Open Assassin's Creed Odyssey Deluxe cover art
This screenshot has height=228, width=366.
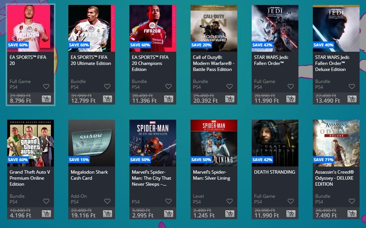(336, 143)
